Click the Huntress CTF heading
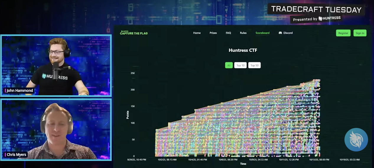 pyautogui.click(x=243, y=50)
